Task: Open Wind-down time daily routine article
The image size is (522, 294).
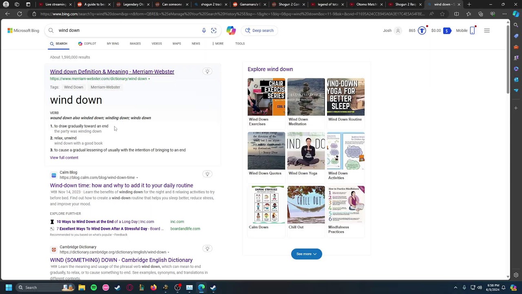Action: click(x=122, y=185)
